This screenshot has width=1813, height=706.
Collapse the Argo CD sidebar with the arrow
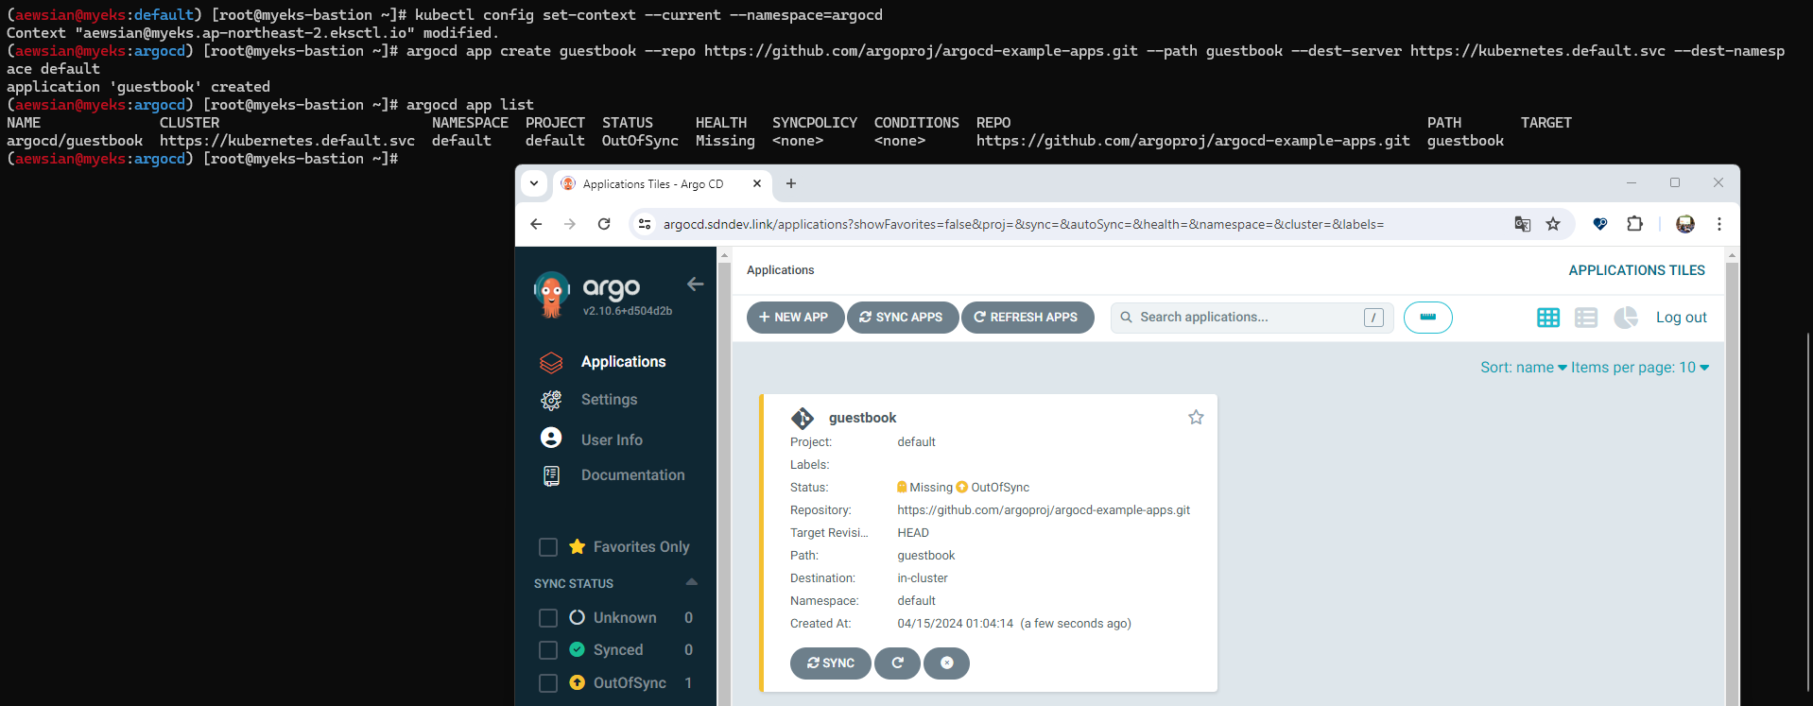(696, 284)
